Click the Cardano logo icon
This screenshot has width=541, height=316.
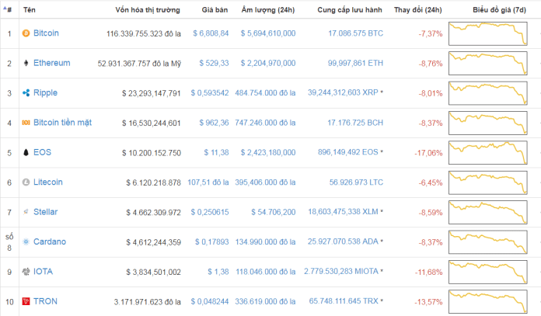(26, 241)
